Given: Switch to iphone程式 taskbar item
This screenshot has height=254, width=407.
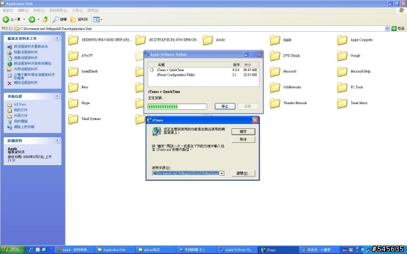Looking at the screenshot, I should coord(155,250).
